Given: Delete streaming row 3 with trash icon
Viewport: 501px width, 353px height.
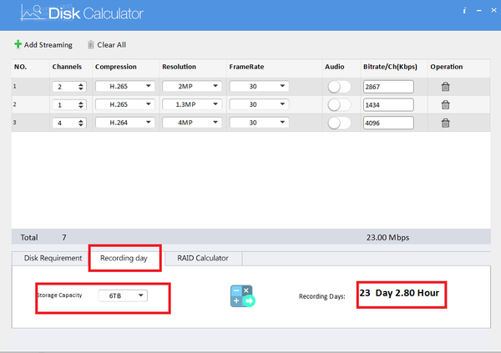Looking at the screenshot, I should click(445, 123).
